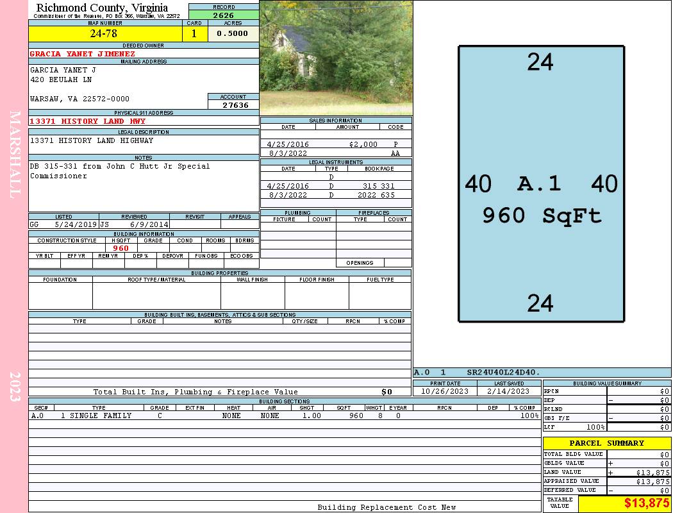Select the map number 24-78 field
673x513 pixels.
[x=104, y=34]
